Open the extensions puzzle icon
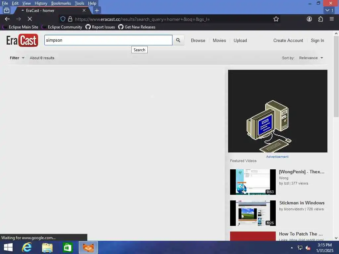This screenshot has height=254, width=339. tap(320, 19)
